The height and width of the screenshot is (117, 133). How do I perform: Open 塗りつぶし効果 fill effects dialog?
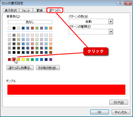coord(20,68)
